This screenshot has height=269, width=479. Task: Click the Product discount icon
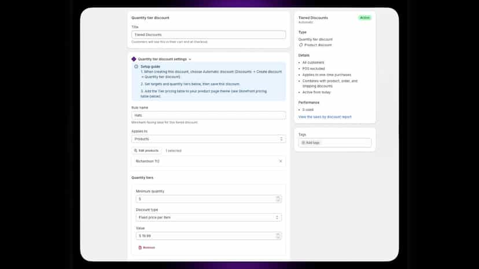301,45
